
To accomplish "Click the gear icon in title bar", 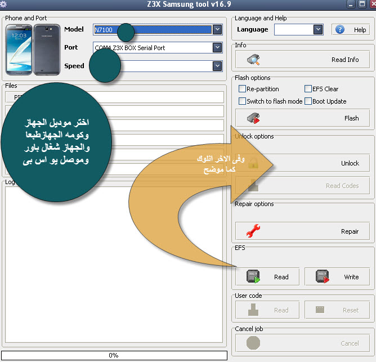I will pyautogui.click(x=3, y=4).
